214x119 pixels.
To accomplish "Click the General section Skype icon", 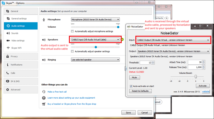I will click(x=8, y=11).
